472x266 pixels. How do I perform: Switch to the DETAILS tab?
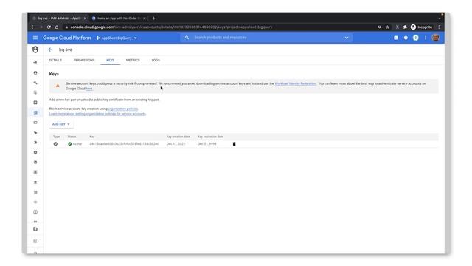pos(55,61)
